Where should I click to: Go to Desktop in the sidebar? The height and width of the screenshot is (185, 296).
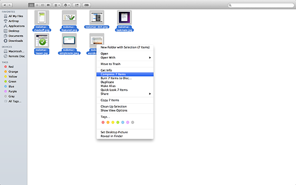(x=14, y=31)
